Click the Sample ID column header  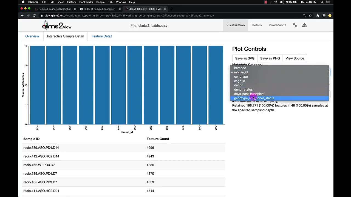(x=32, y=139)
